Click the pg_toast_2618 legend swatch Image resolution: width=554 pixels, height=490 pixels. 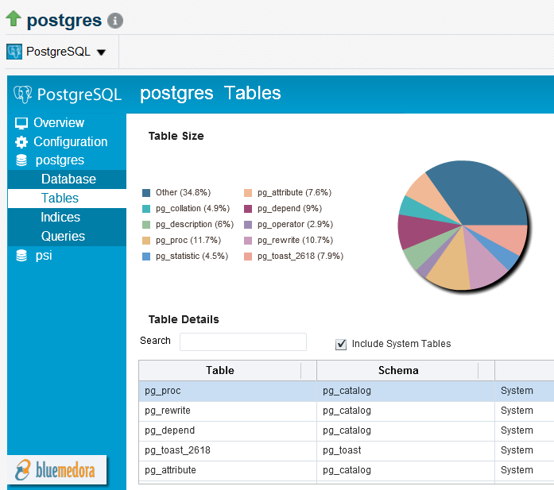[x=248, y=257]
